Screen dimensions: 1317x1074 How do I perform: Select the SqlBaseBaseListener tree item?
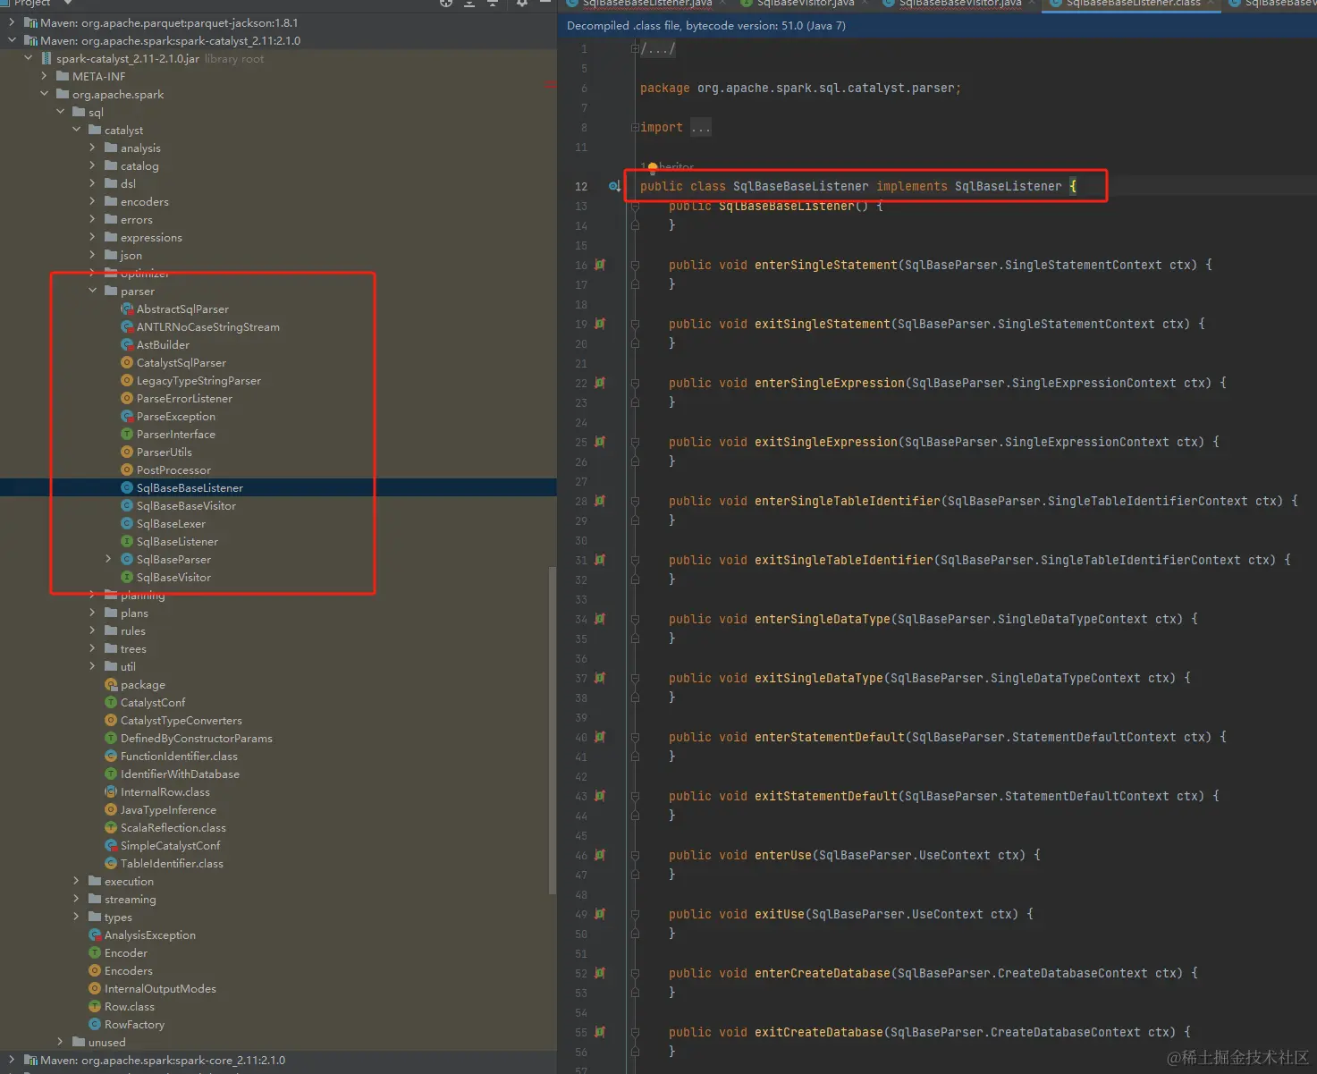(x=190, y=488)
